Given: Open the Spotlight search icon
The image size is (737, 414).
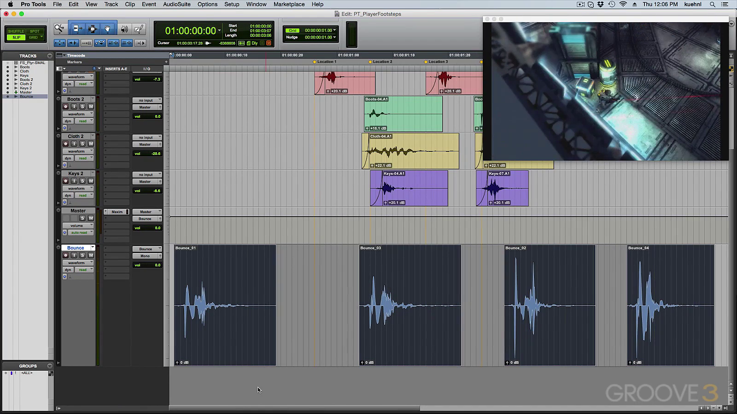Looking at the screenshot, I should tap(712, 4).
